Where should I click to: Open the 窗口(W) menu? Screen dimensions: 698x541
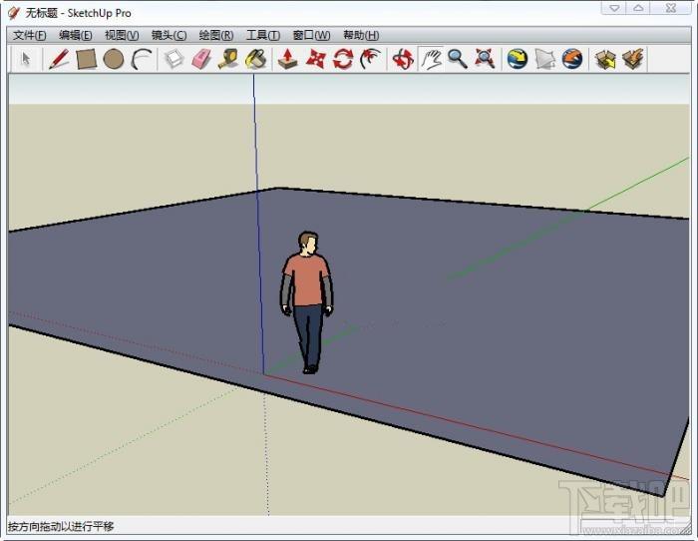pos(311,35)
